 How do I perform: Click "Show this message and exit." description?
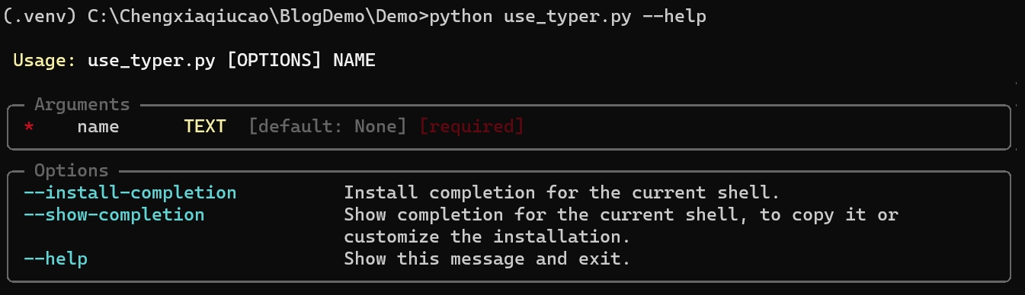click(x=487, y=259)
